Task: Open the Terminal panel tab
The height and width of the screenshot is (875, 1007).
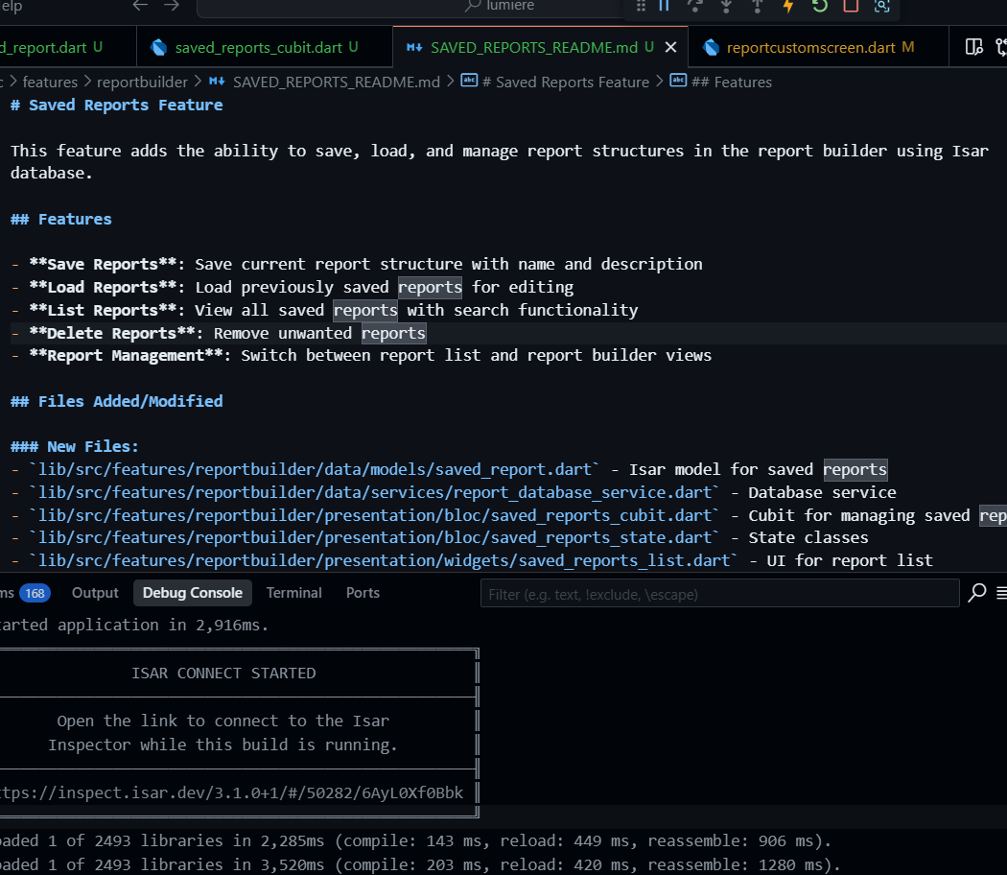Action: pyautogui.click(x=294, y=593)
